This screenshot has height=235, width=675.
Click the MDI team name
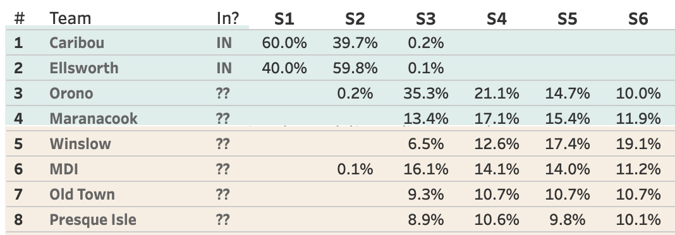tap(64, 169)
